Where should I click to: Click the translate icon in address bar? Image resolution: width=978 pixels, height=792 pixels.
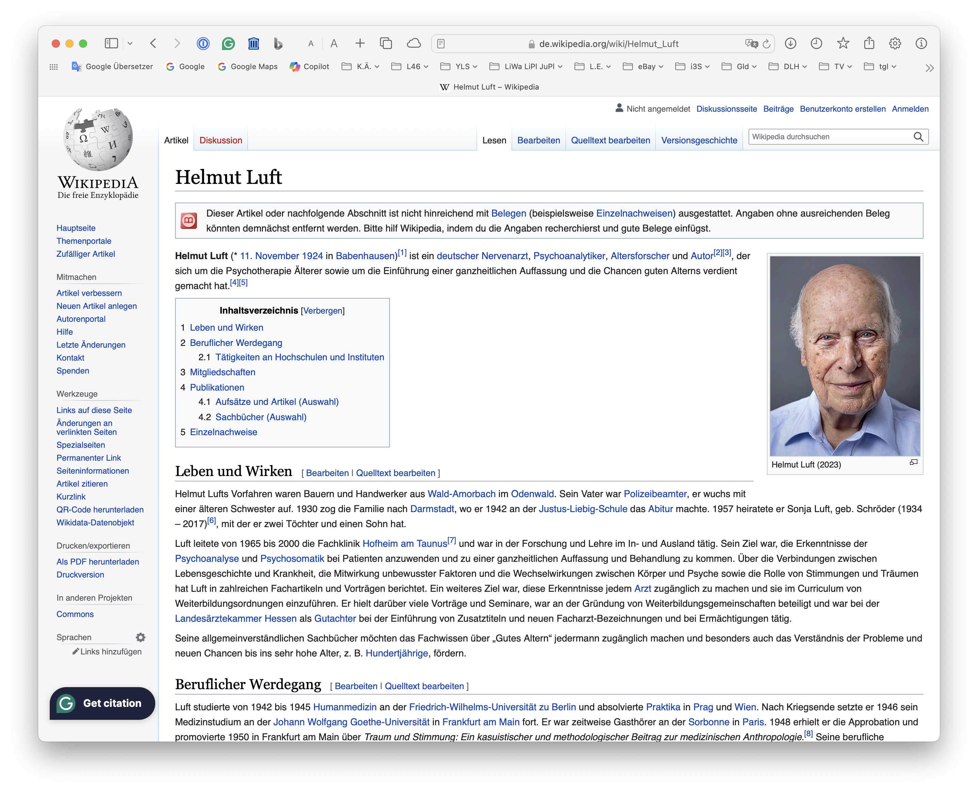(751, 44)
